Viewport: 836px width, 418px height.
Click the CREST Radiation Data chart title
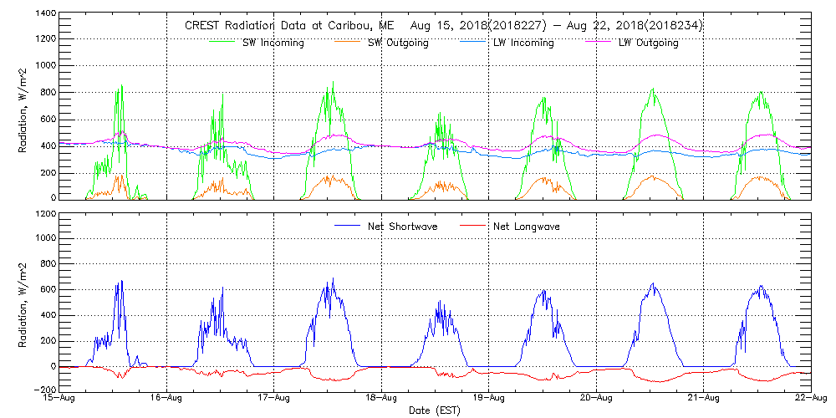click(x=443, y=26)
